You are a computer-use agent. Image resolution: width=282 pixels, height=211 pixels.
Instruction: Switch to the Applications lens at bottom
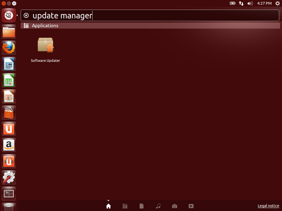pos(125,206)
